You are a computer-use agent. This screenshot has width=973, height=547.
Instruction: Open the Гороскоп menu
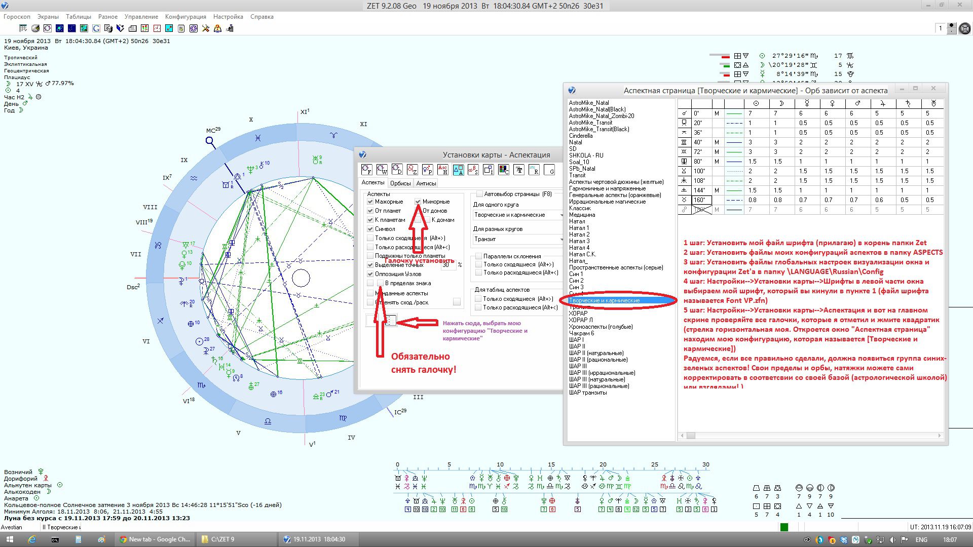pyautogui.click(x=17, y=17)
